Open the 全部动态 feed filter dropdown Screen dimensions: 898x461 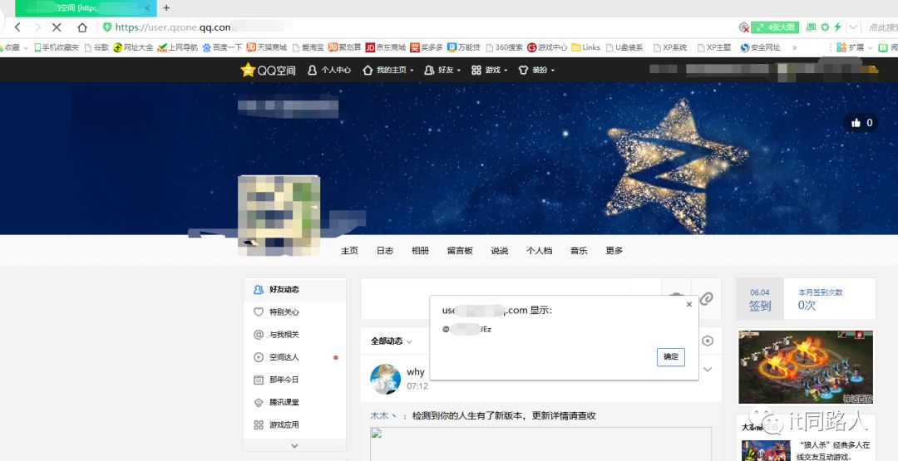coord(391,341)
